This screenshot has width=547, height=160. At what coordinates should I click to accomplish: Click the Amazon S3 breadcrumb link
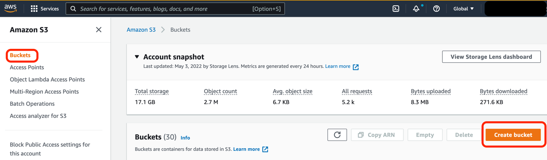tap(141, 30)
